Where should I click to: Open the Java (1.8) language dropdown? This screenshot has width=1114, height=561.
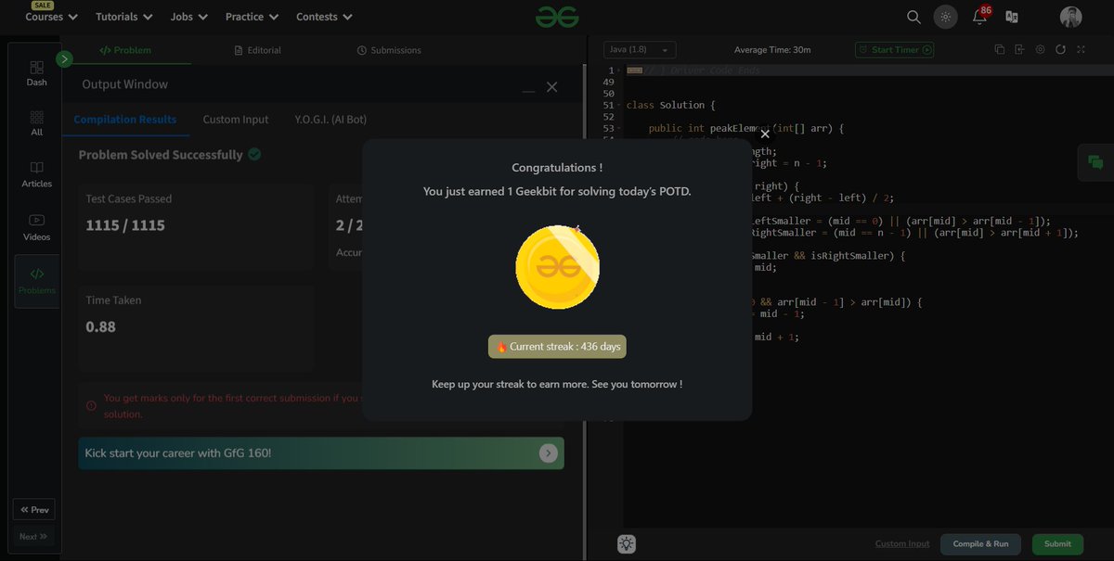pyautogui.click(x=640, y=50)
